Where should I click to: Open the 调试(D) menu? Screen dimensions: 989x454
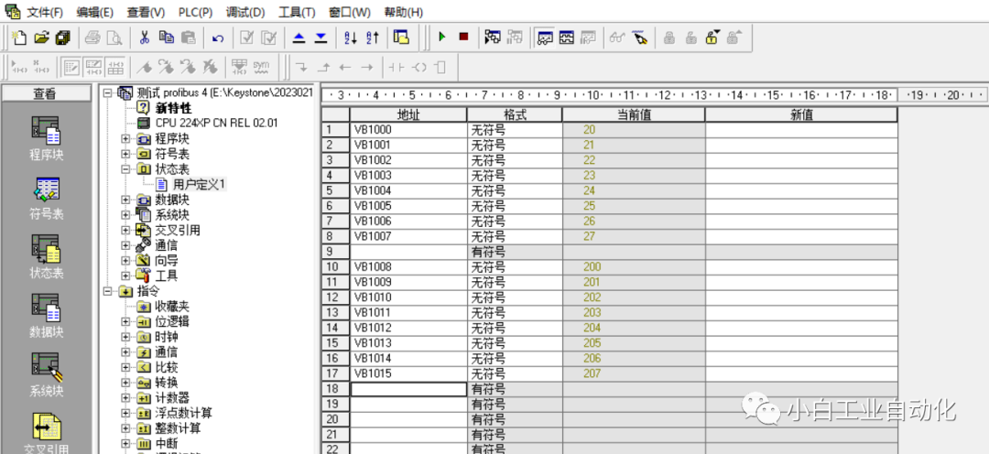point(245,12)
